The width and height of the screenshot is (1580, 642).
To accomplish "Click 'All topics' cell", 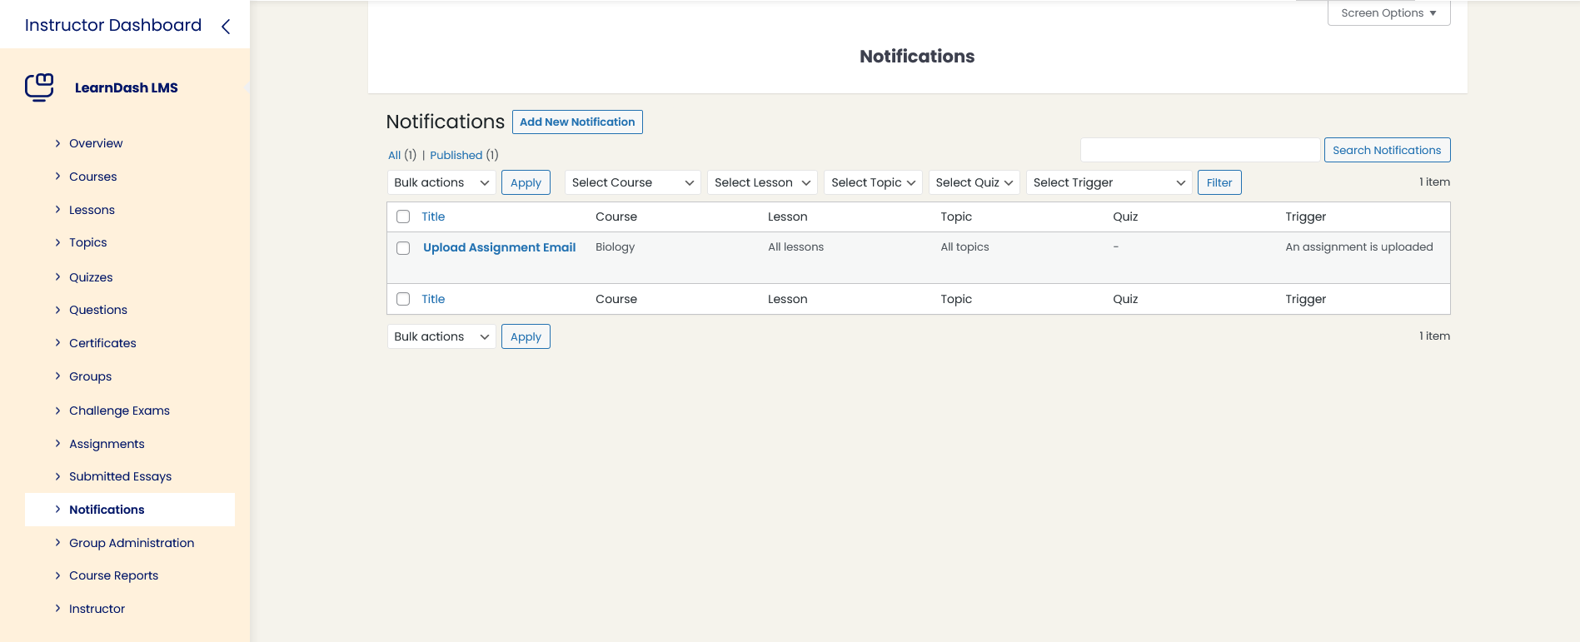I will tap(964, 247).
